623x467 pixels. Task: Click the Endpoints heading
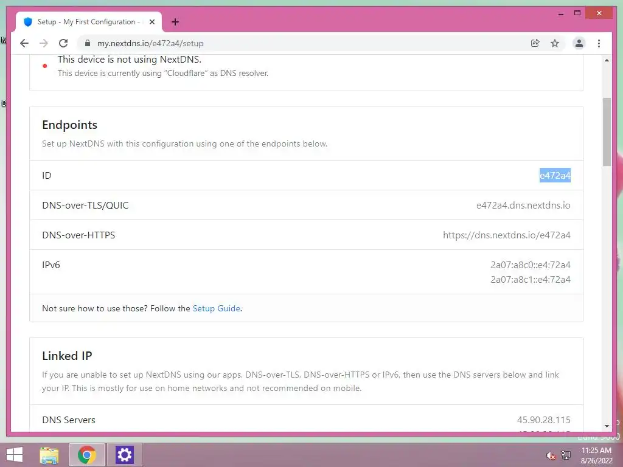coord(69,125)
